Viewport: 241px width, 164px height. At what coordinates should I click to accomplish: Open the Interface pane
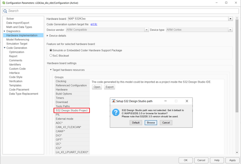pos(14,73)
